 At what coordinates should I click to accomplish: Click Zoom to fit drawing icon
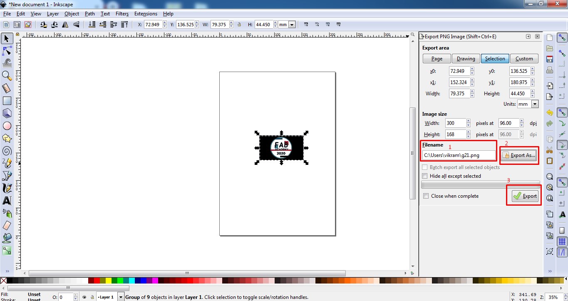pyautogui.click(x=550, y=187)
